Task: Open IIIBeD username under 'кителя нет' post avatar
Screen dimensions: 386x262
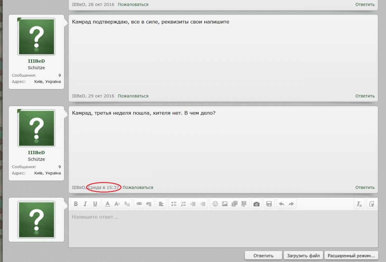Action: tap(36, 153)
